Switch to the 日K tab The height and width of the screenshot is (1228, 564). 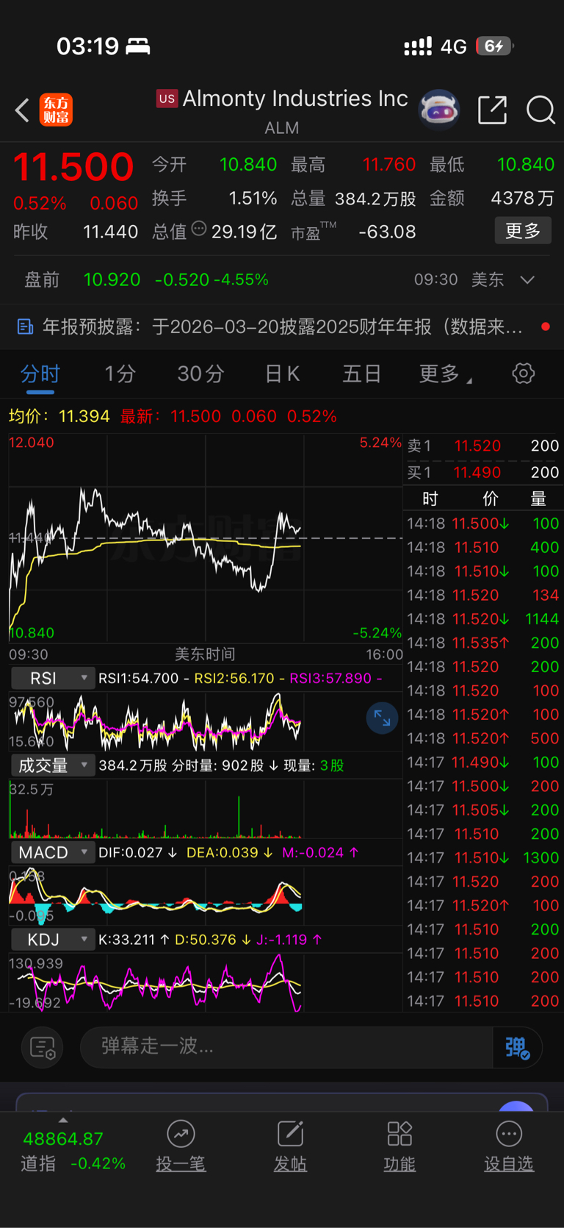(282, 374)
